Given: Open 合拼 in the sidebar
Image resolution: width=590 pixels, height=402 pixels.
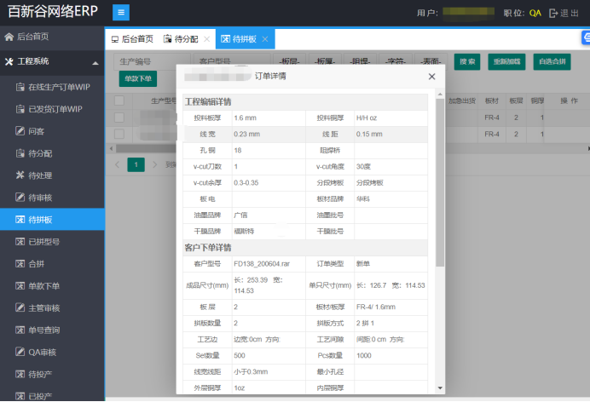Looking at the screenshot, I should 37,264.
